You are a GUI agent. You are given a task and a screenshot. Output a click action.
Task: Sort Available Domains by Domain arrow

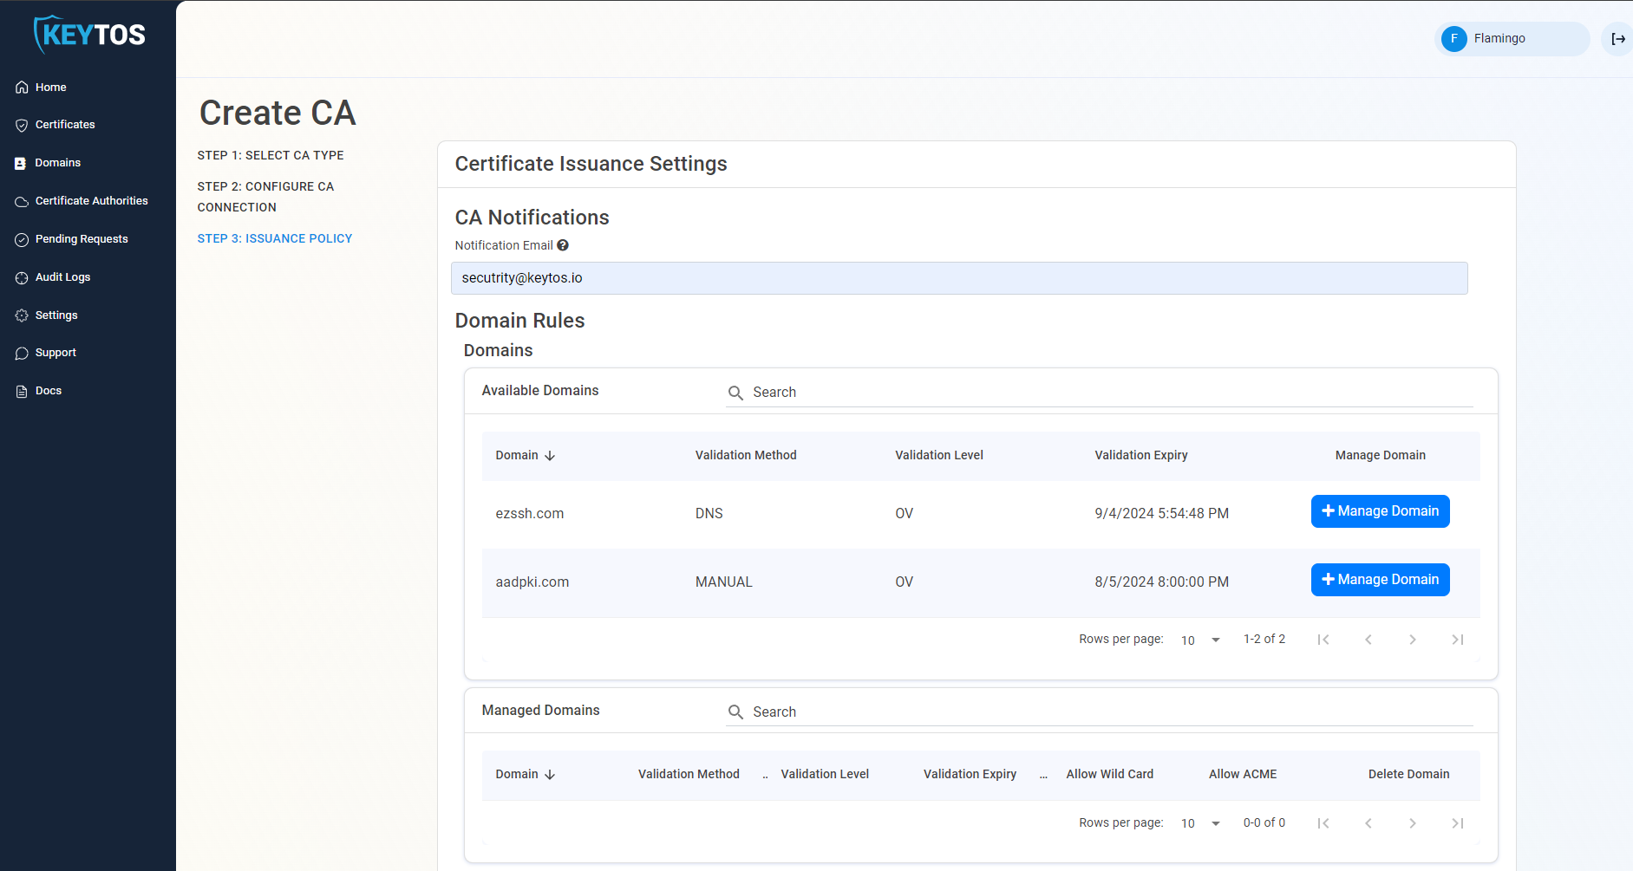tap(550, 455)
